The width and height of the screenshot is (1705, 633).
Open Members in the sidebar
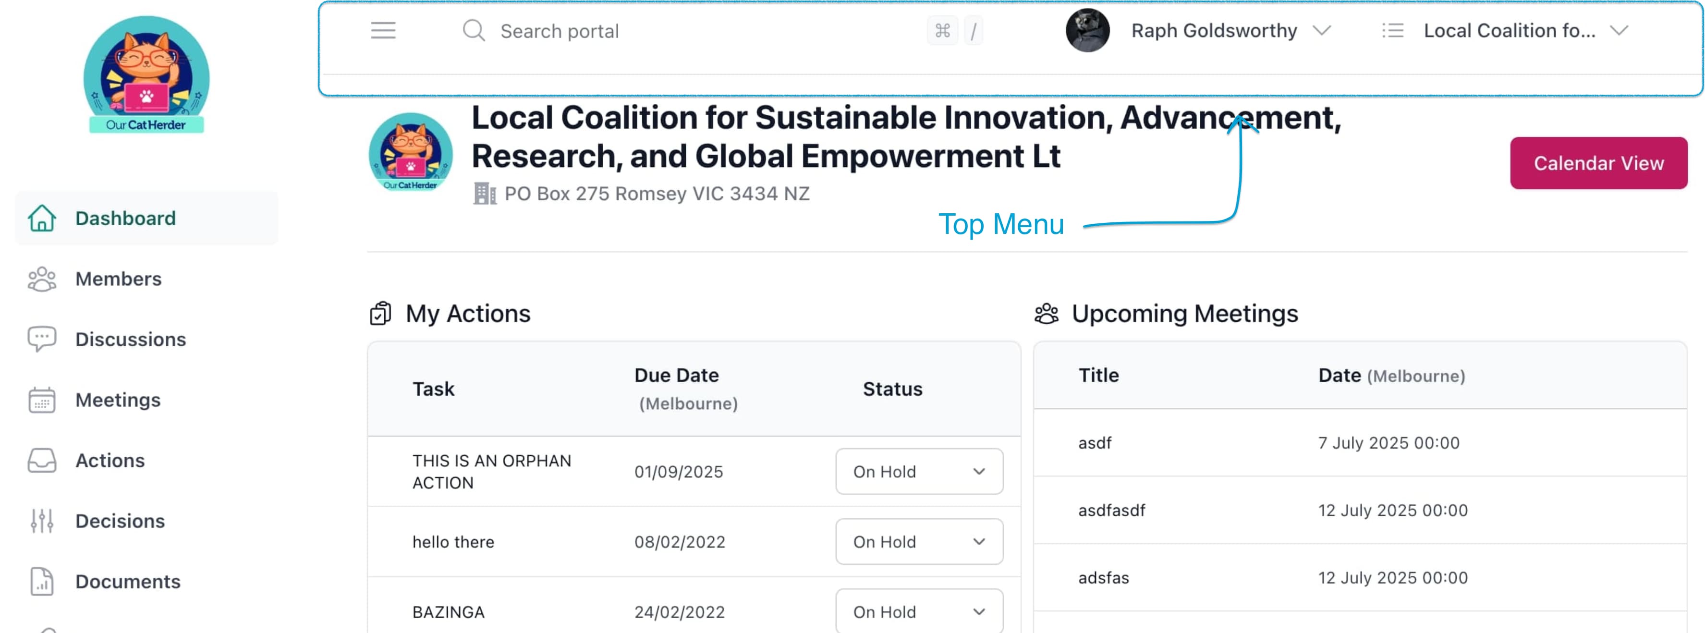(119, 279)
